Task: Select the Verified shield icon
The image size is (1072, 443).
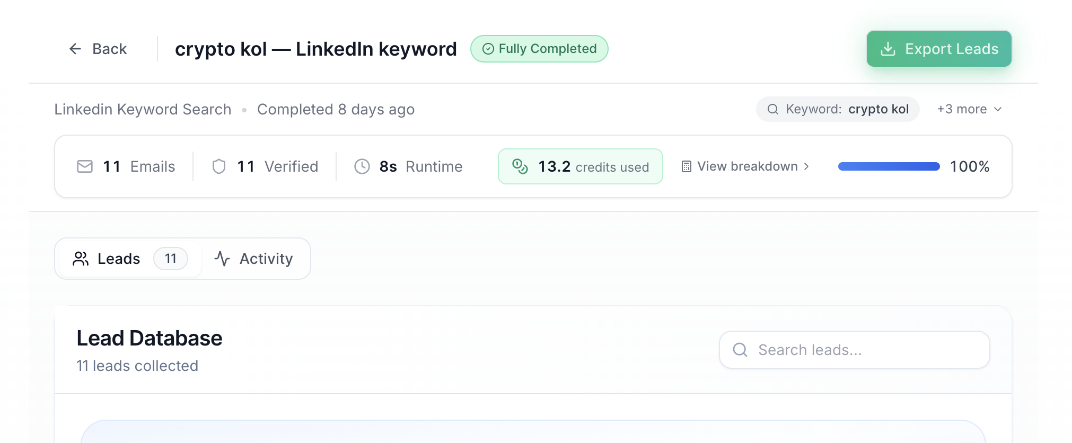Action: [x=219, y=166]
